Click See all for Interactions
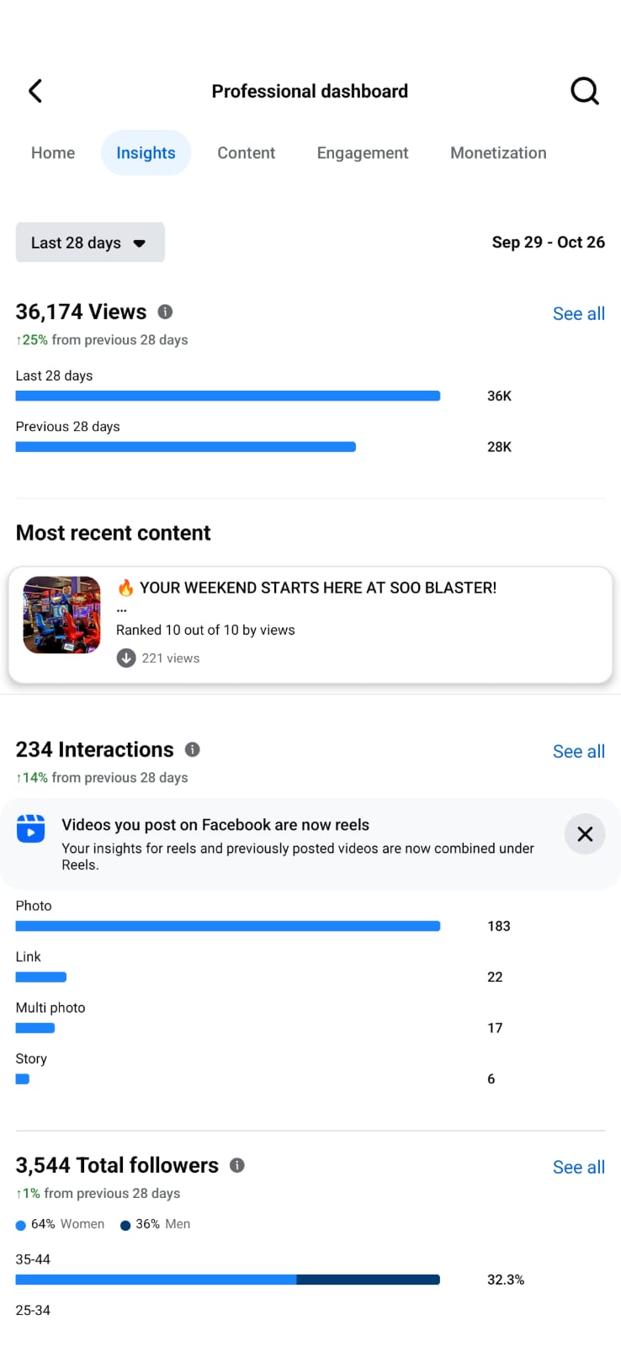The image size is (621, 1347). pos(579,752)
